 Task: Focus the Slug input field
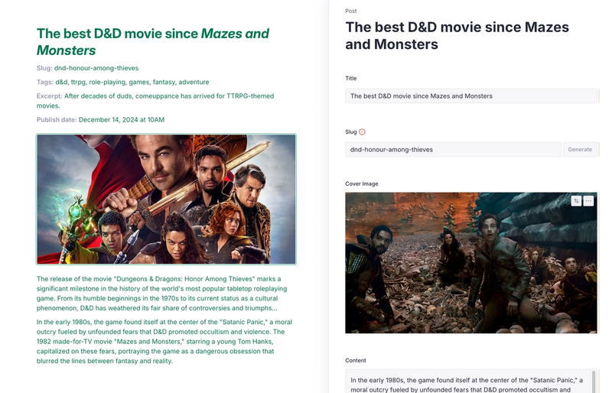coord(453,149)
